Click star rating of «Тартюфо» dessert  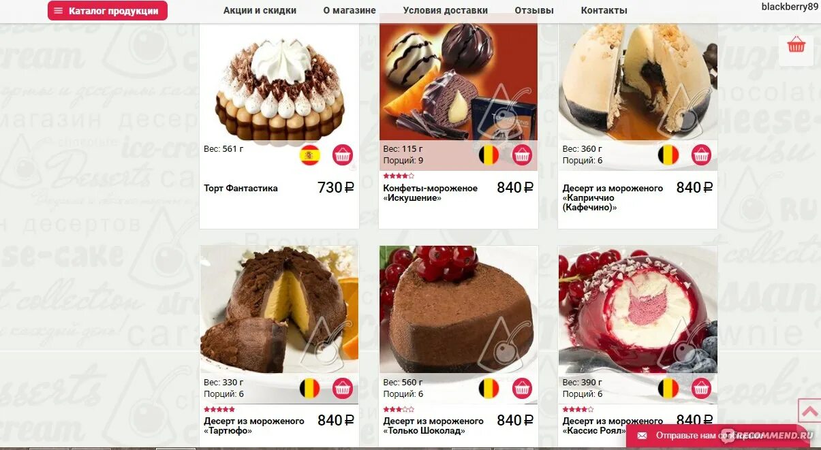[219, 409]
